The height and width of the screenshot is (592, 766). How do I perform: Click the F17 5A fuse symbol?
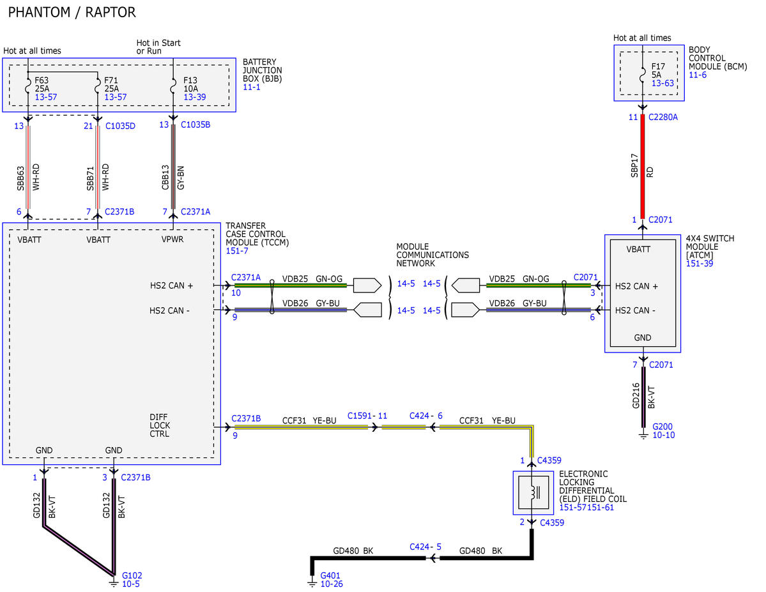tap(643, 73)
